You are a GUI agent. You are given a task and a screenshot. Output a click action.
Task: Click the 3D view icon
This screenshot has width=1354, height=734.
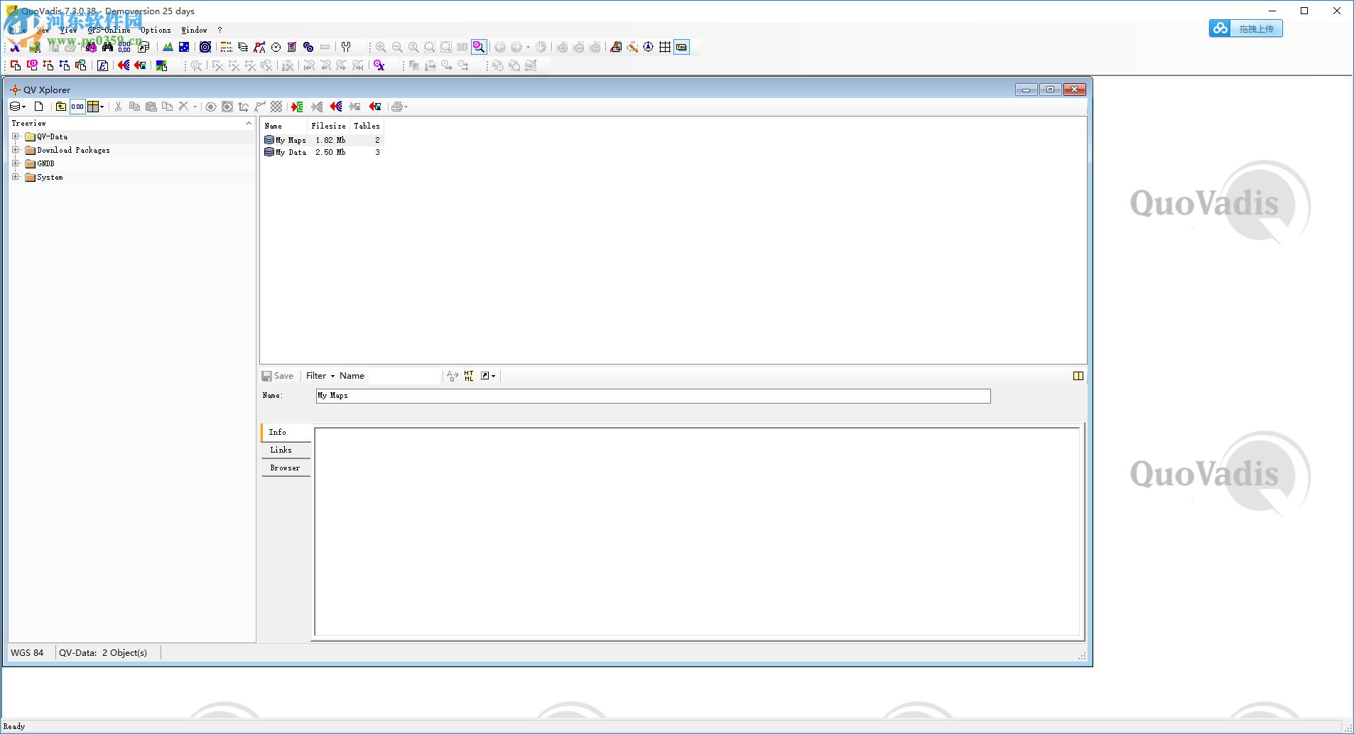tap(462, 47)
